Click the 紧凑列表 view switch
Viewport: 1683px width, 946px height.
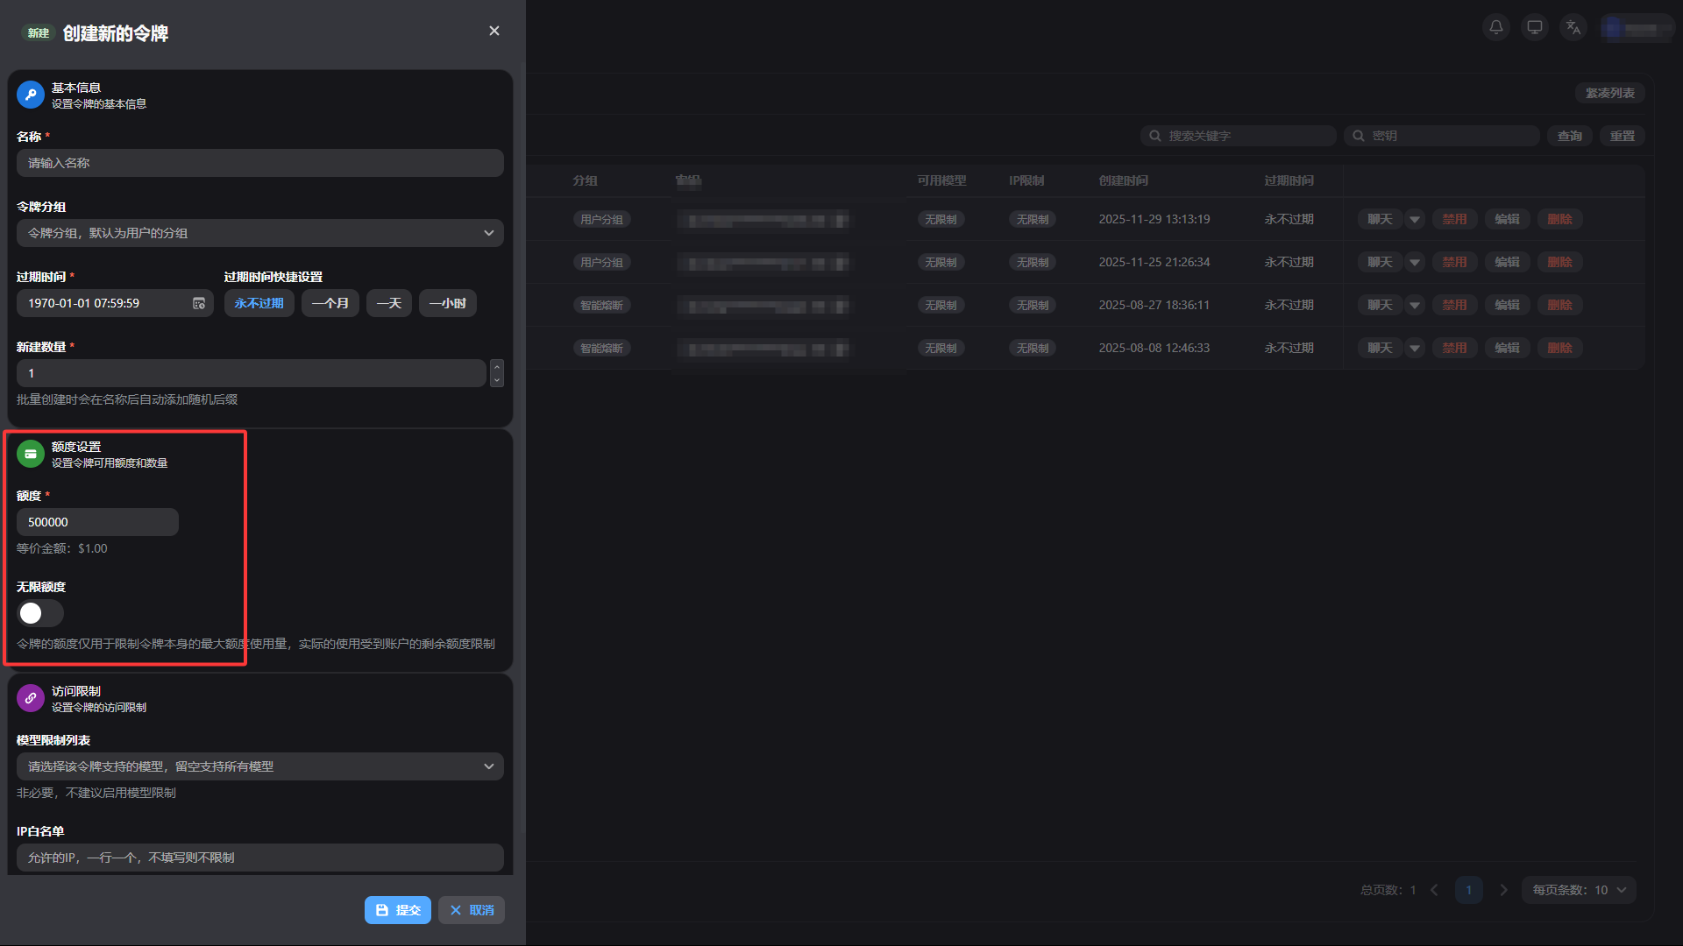point(1609,93)
